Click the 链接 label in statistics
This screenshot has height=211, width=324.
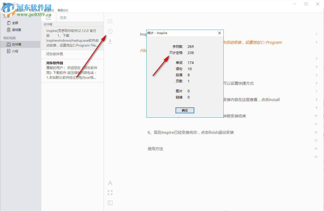179,97
